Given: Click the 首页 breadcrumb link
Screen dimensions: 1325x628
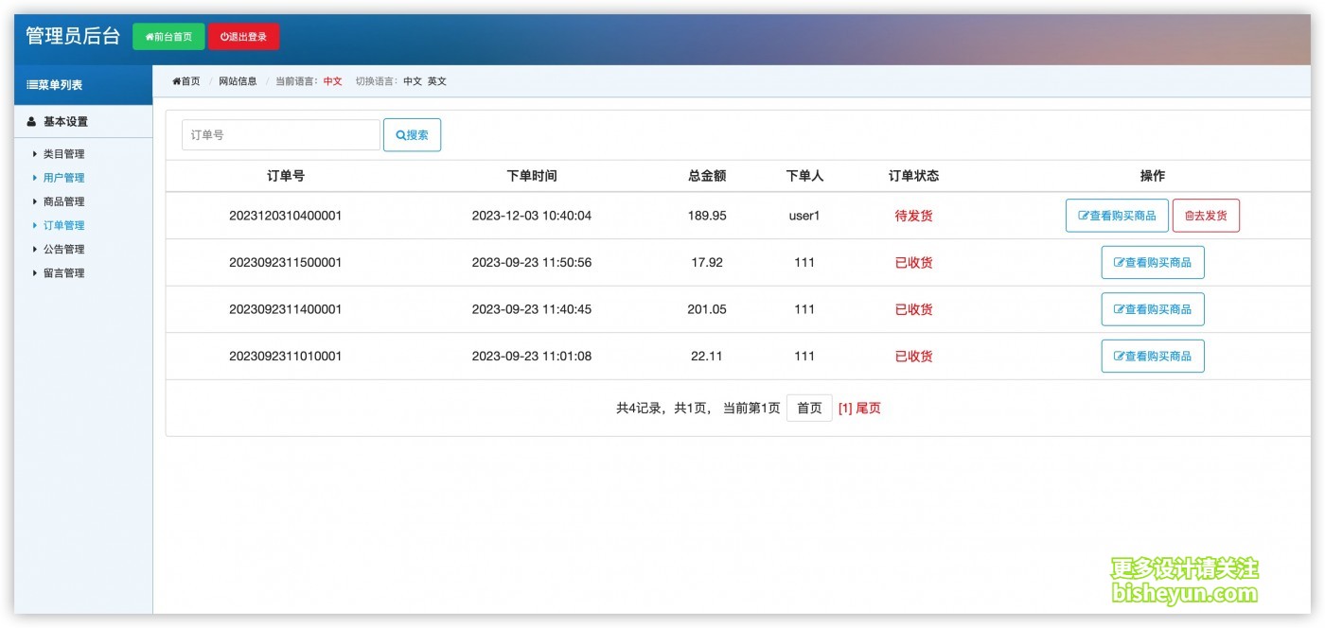Looking at the screenshot, I should point(186,81).
